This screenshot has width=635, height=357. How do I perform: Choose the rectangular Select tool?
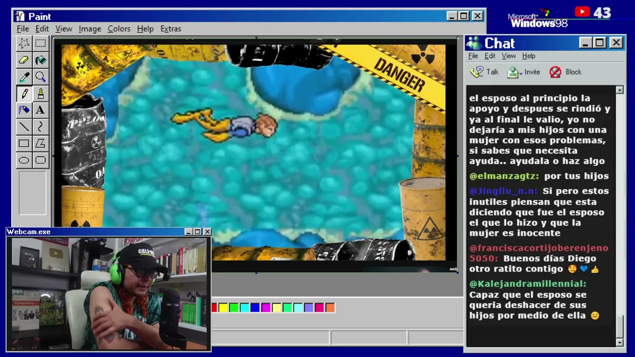click(x=41, y=43)
